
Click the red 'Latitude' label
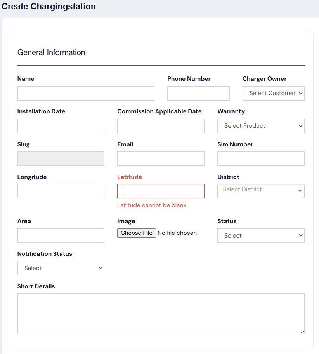coord(130,177)
